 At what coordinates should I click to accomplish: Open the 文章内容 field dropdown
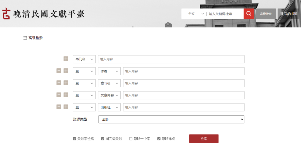pos(109,95)
